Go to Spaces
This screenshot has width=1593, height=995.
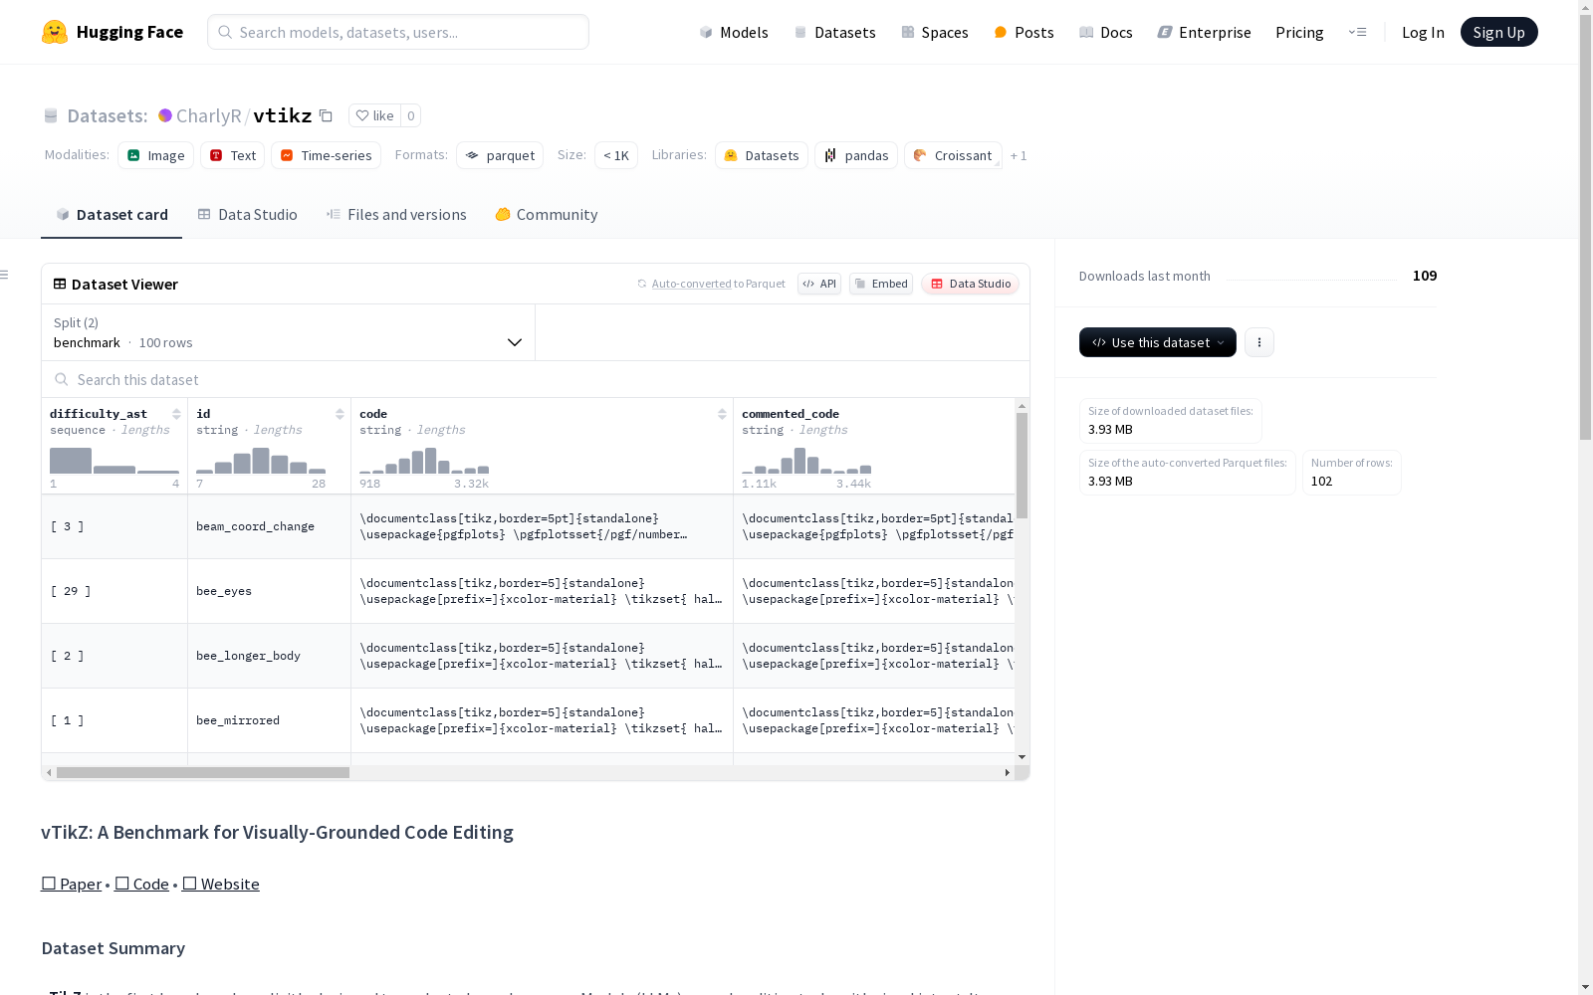pos(935,32)
